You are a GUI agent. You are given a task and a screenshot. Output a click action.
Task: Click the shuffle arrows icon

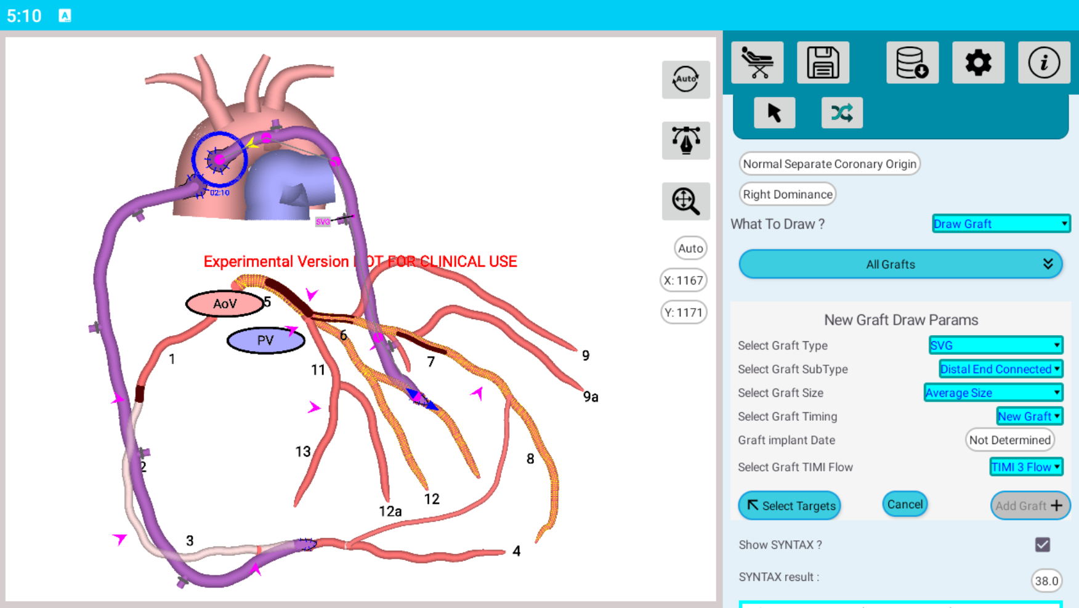click(841, 113)
